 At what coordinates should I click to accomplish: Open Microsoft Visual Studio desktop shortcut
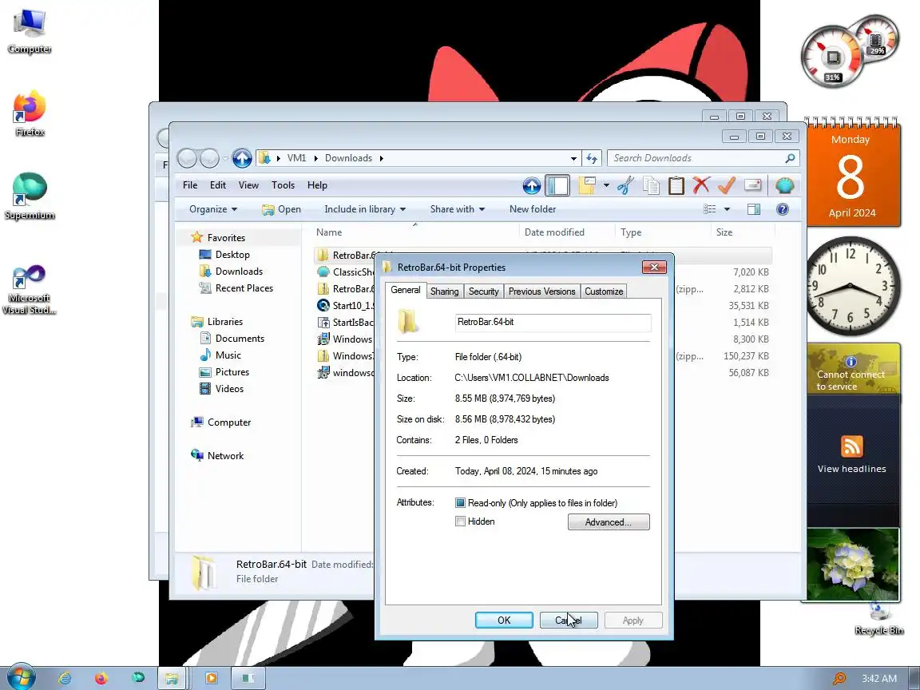coord(30,290)
